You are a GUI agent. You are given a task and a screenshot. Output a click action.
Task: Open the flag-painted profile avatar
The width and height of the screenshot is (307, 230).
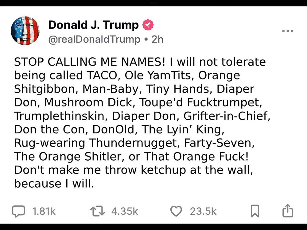[x=25, y=31]
